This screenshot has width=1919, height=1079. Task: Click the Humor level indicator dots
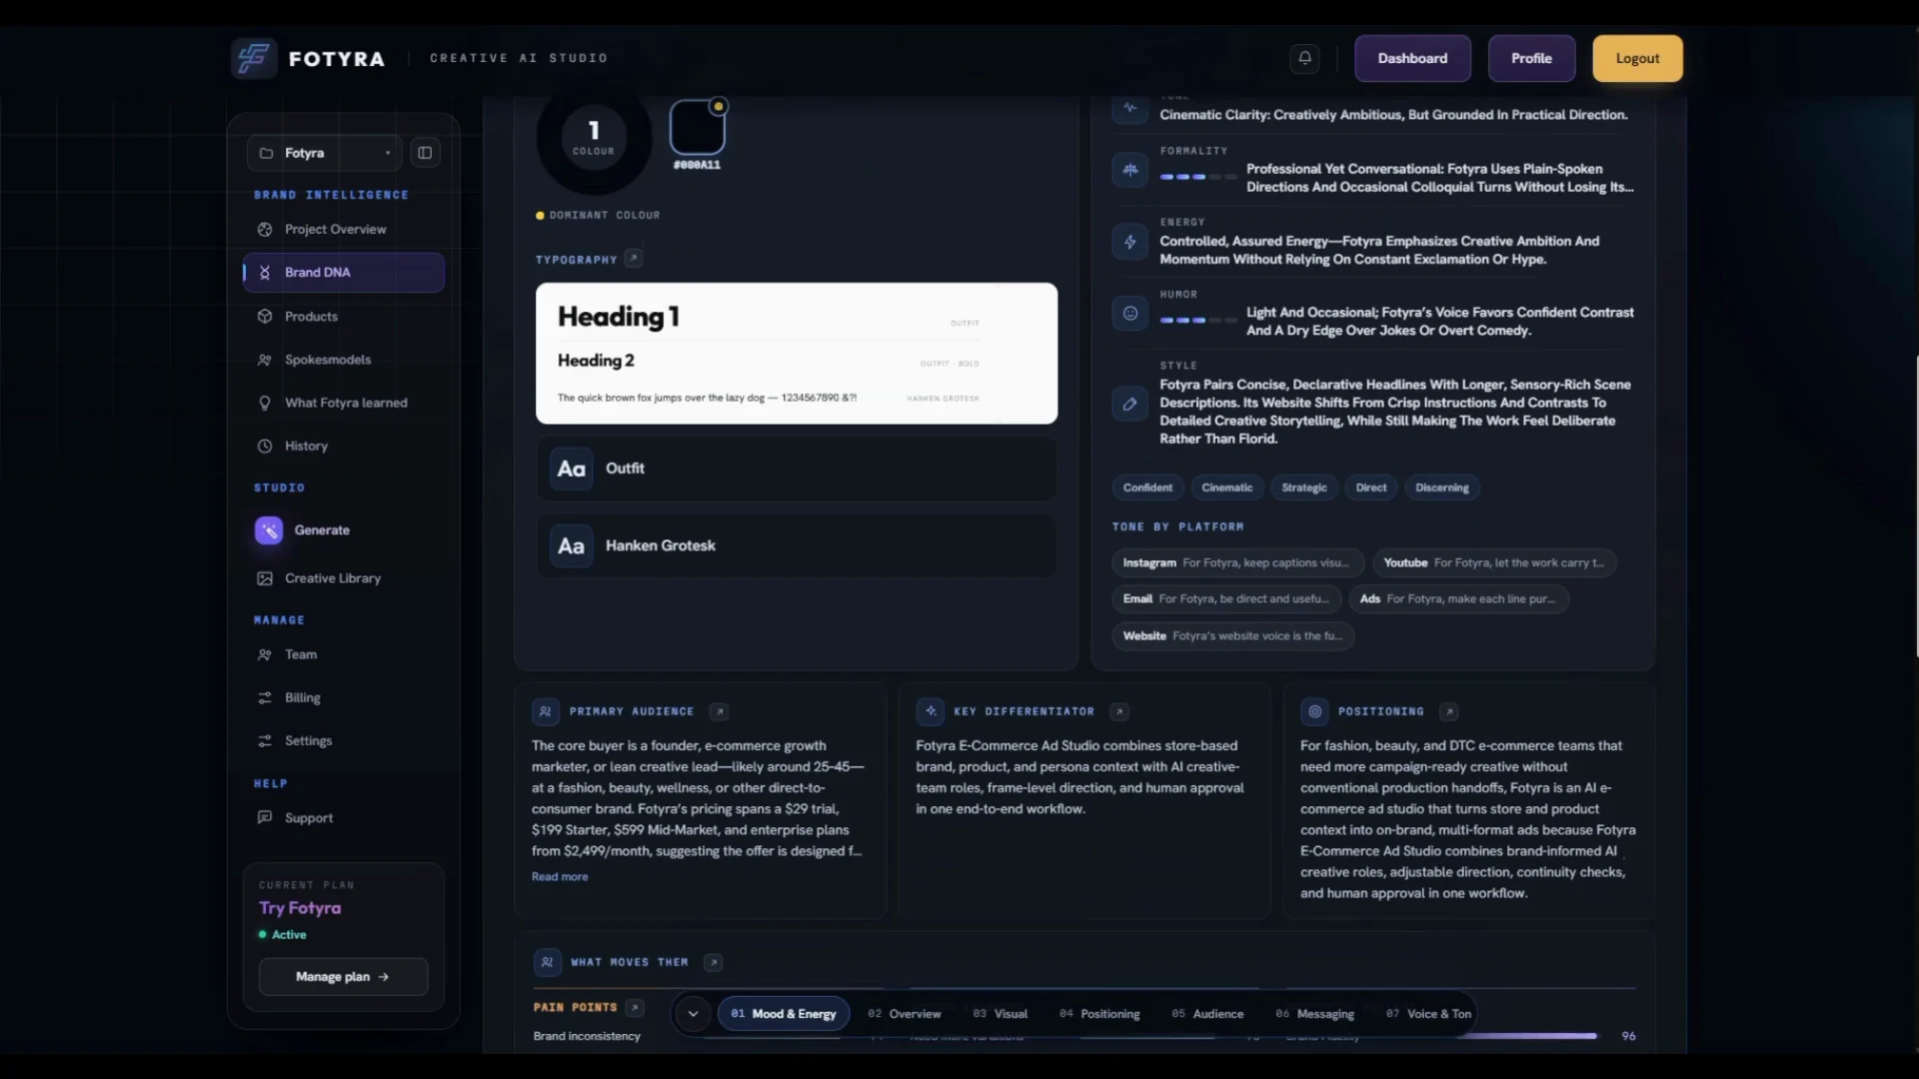pyautogui.click(x=1197, y=321)
